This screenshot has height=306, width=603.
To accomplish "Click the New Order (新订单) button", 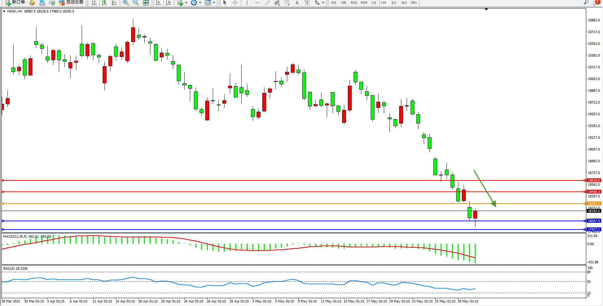I will point(15,2).
